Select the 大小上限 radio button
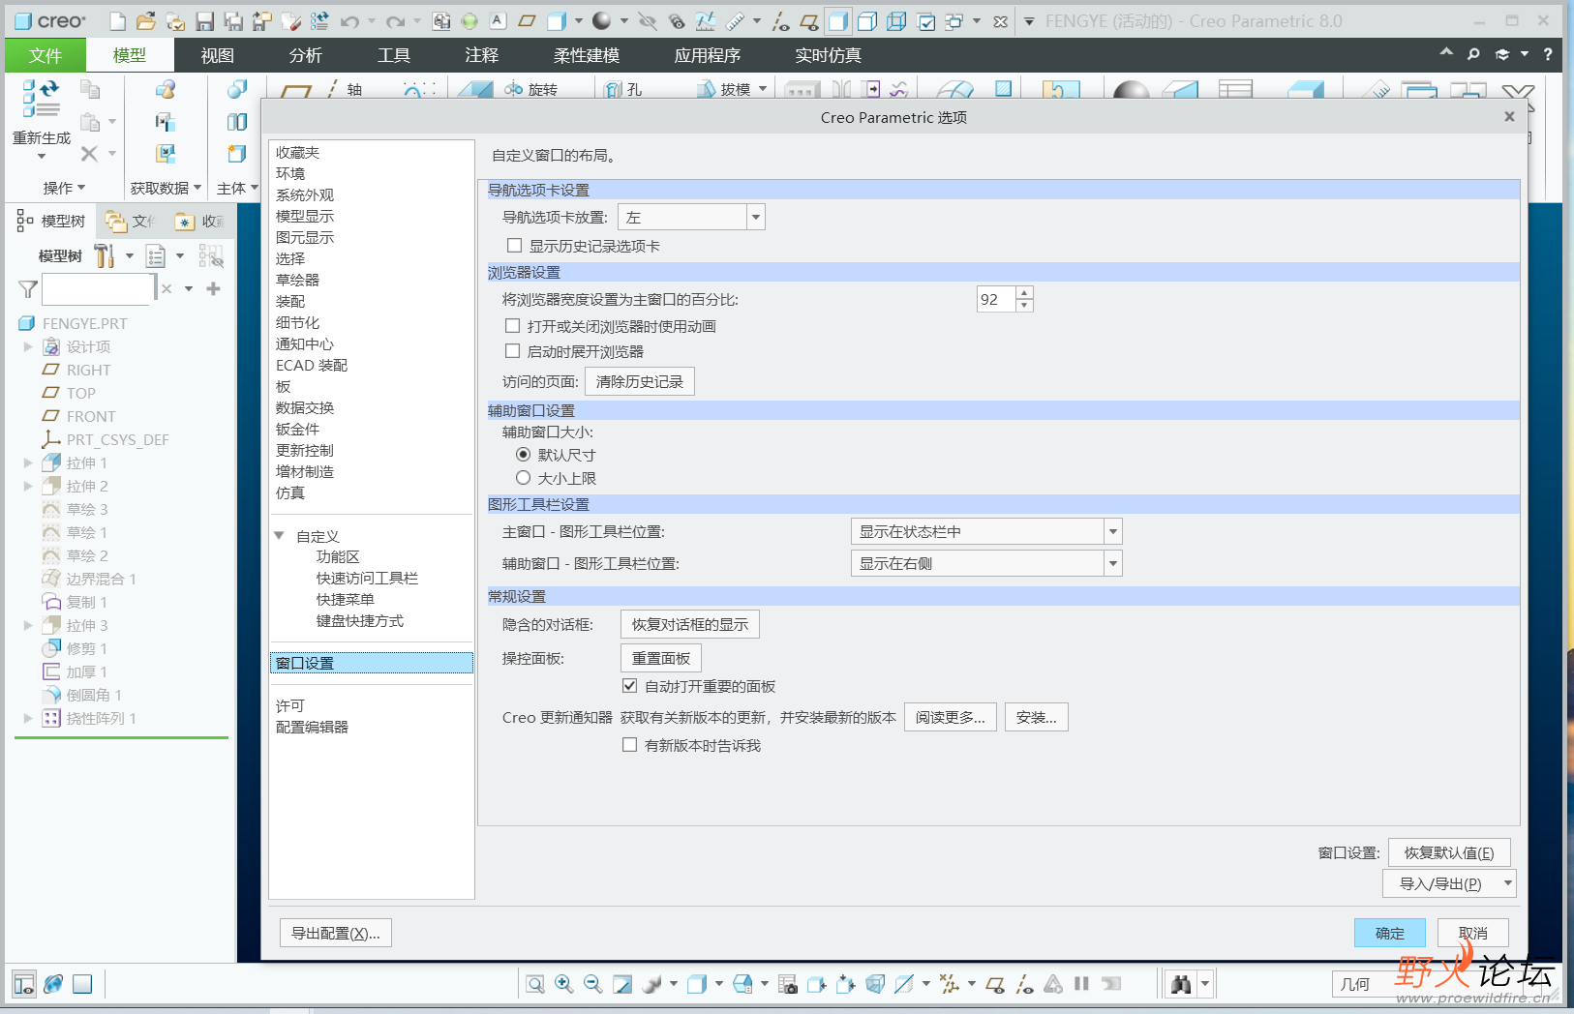 523,478
